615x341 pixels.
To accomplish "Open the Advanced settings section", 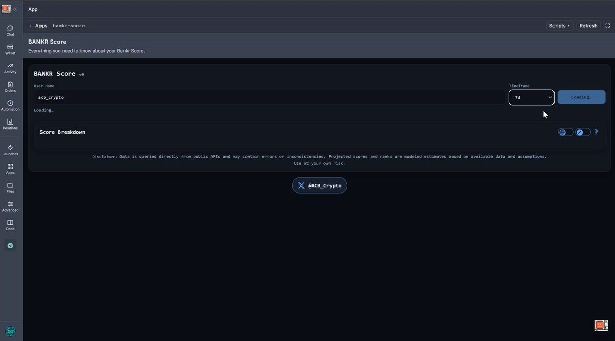I will coord(10,207).
